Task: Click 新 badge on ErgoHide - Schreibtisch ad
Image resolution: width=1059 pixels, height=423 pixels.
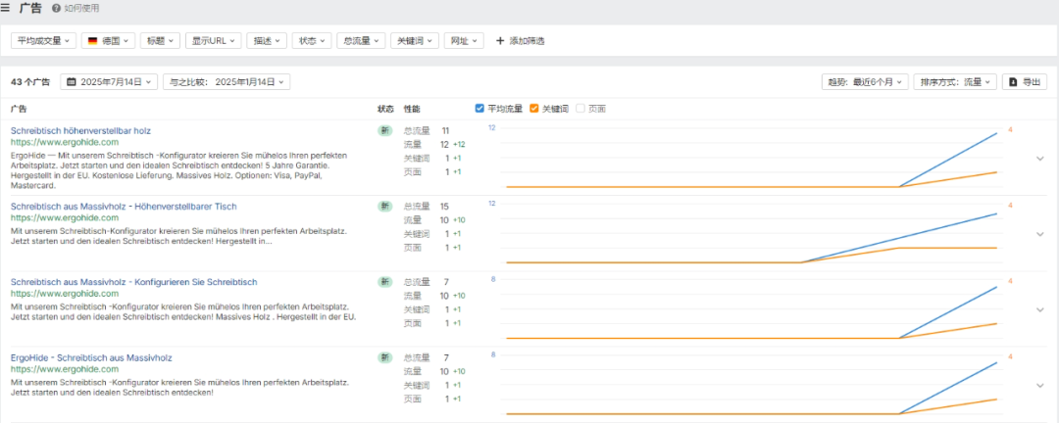Action: point(385,357)
